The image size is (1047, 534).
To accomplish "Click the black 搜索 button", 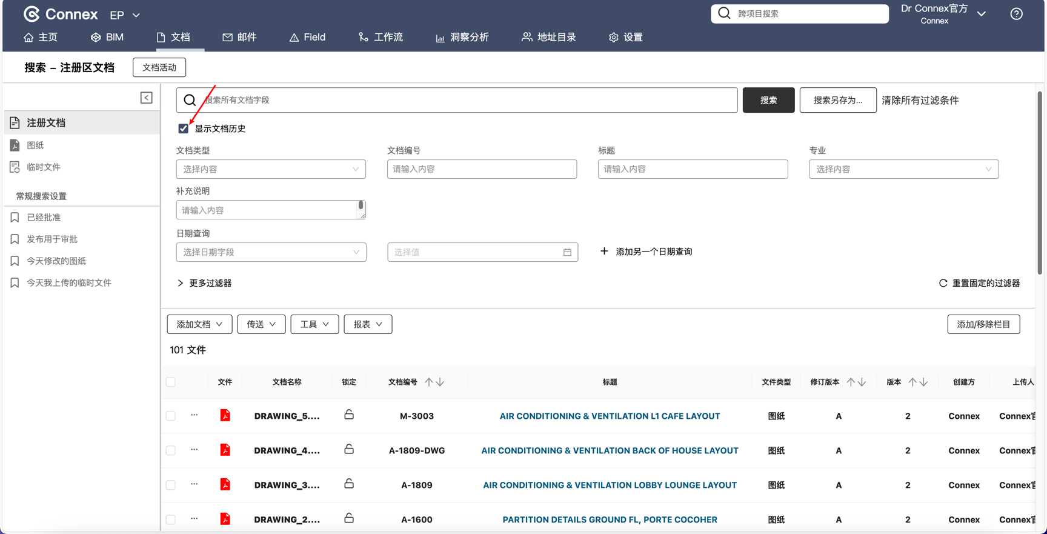I will tap(768, 100).
